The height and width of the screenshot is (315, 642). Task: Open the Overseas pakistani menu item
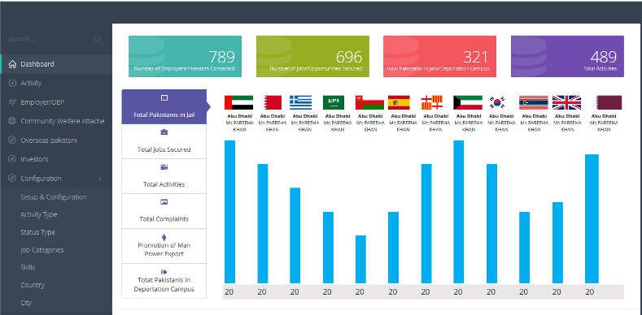coord(56,140)
